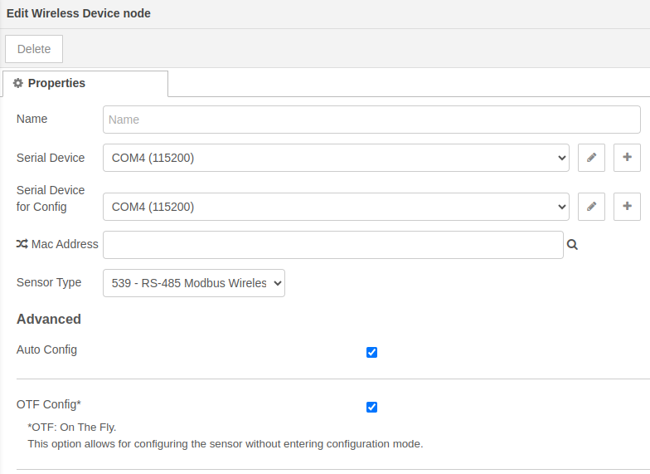650x474 pixels.
Task: Click the Advanced section heading
Action: point(49,319)
